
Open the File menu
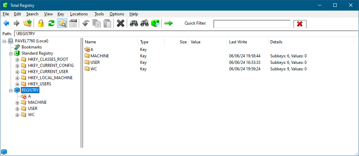(x=6, y=14)
